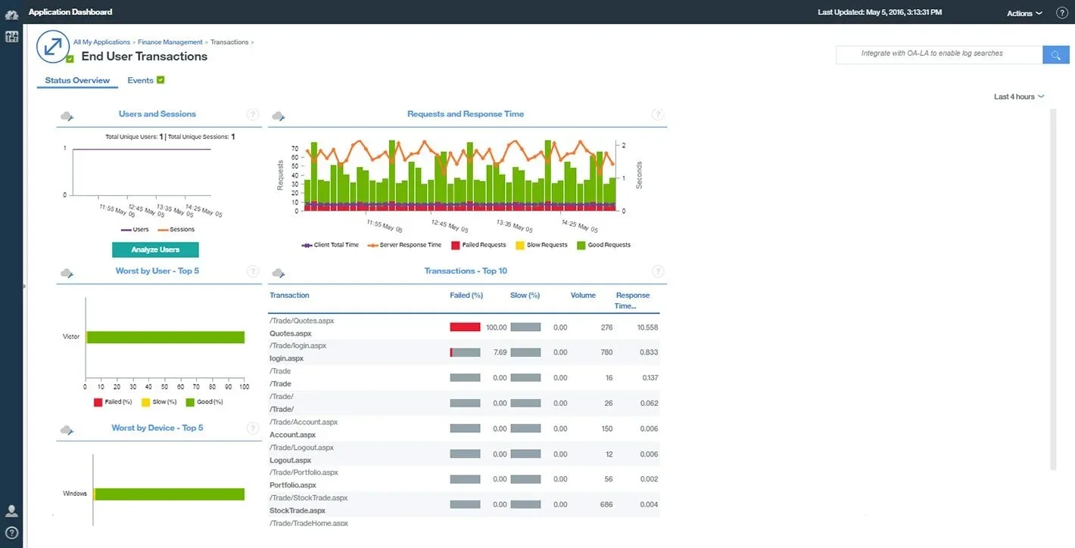Sort by Slow (%) column header
The image size is (1075, 548).
coord(525,296)
